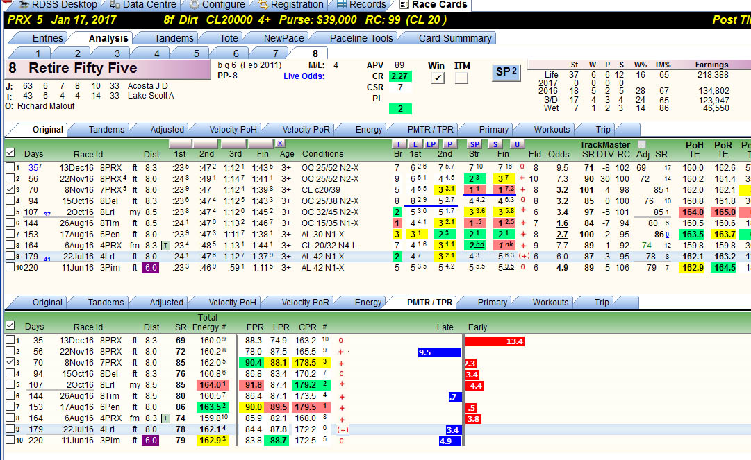Click the Race Cards page icon

pos(404,5)
